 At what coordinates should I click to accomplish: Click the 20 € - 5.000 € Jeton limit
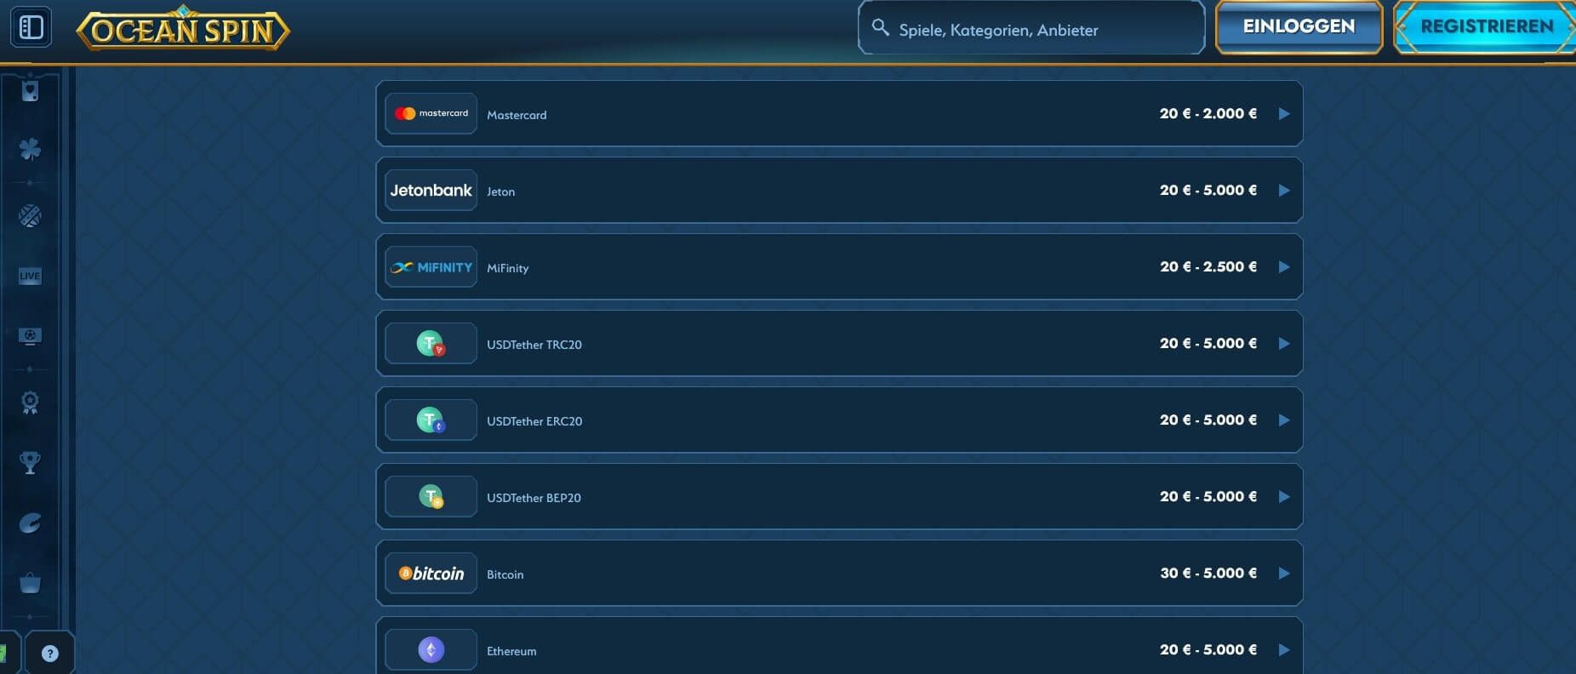tap(1208, 190)
